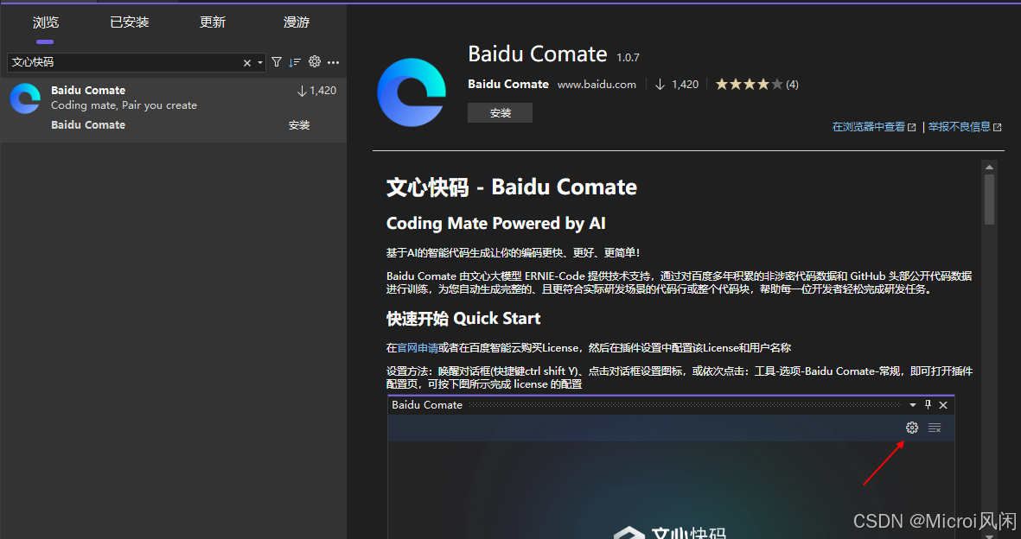The width and height of the screenshot is (1021, 539).
Task: Select the Baidu Comate list result
Action: tap(173, 110)
